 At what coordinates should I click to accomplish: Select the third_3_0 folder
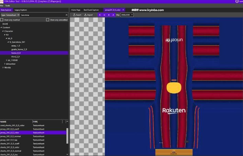coord(15,57)
